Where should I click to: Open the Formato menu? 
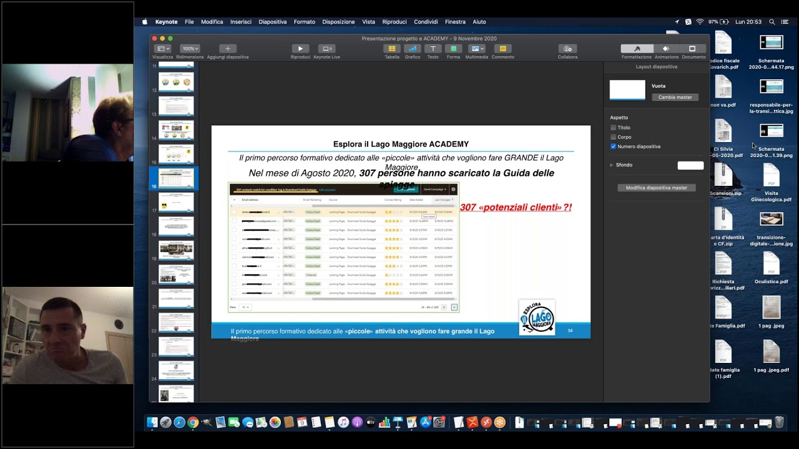click(x=305, y=22)
